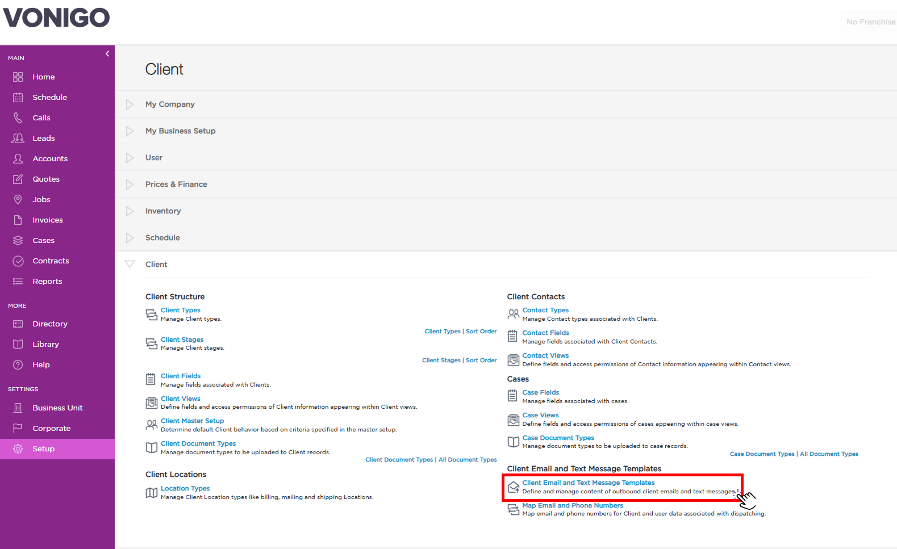
Task: Open the Case Views link
Action: [x=540, y=415]
